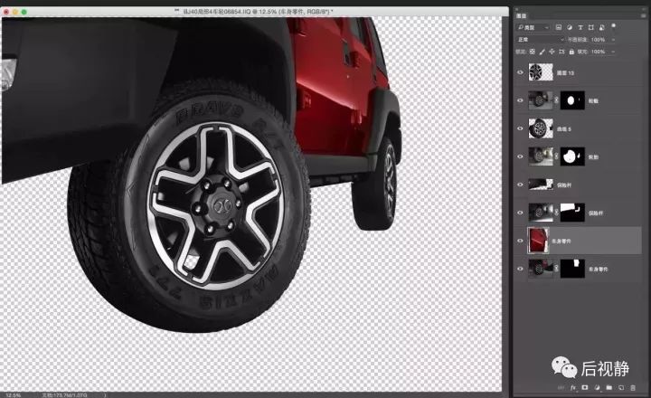Select the 曲线 5 layer name
This screenshot has height=398, width=651.
point(564,129)
